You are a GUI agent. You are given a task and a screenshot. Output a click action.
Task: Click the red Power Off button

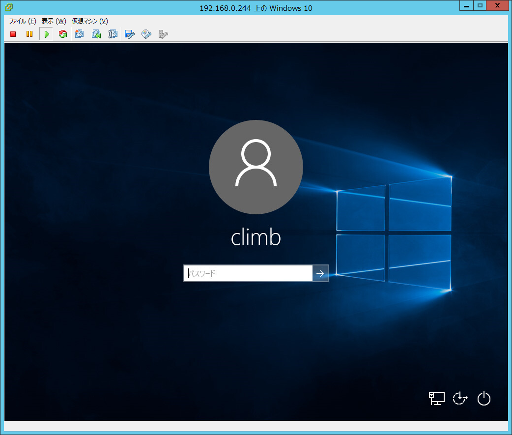(13, 34)
